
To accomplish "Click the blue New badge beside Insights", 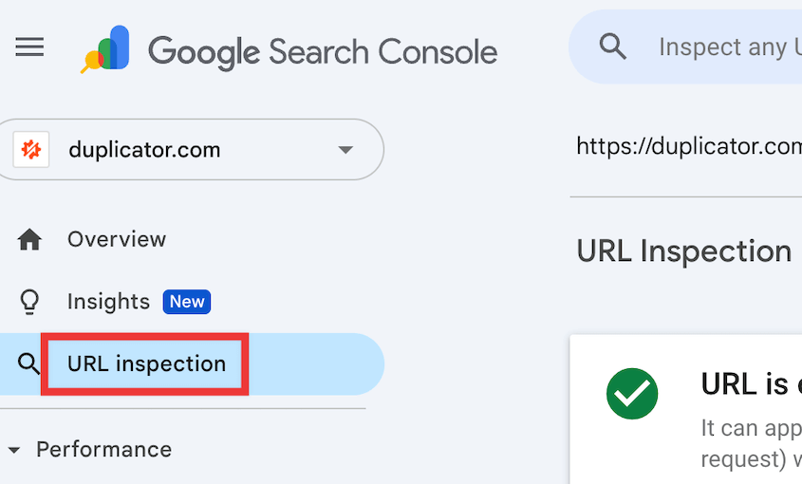I will click(187, 302).
